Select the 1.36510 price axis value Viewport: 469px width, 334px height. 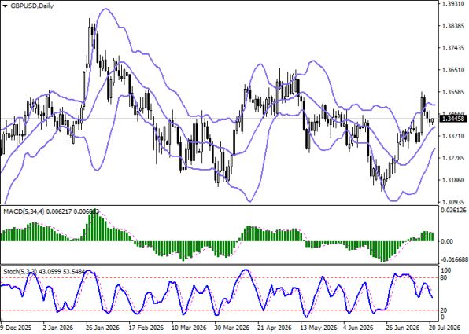[x=453, y=70]
